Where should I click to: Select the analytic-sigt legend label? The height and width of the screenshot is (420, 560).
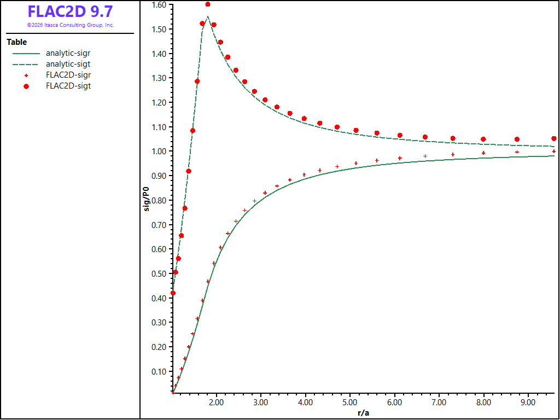(x=68, y=65)
